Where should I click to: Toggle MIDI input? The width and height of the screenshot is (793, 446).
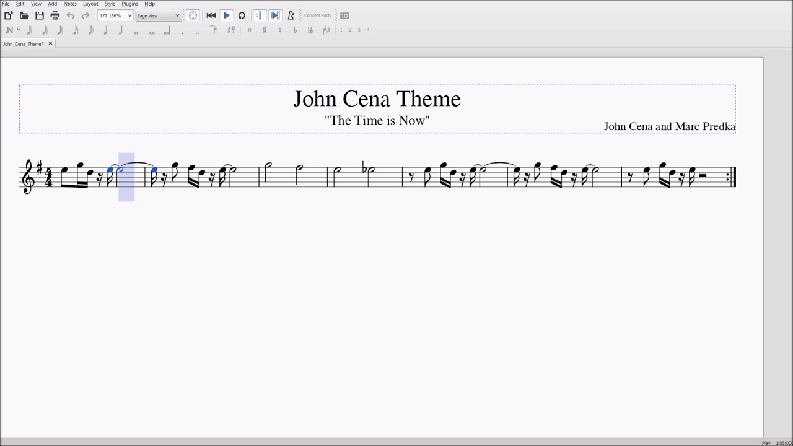193,15
